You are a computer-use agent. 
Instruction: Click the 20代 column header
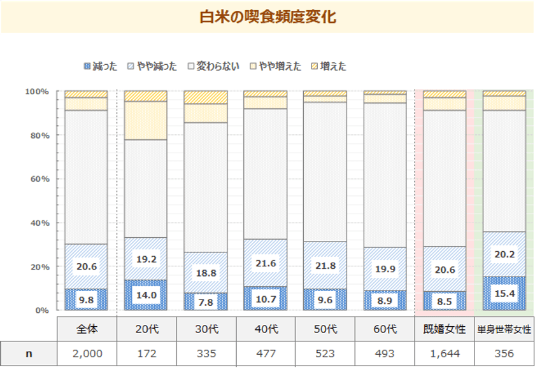coord(146,329)
